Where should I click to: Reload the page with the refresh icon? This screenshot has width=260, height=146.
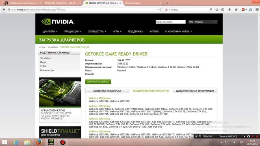[x=160, y=10]
